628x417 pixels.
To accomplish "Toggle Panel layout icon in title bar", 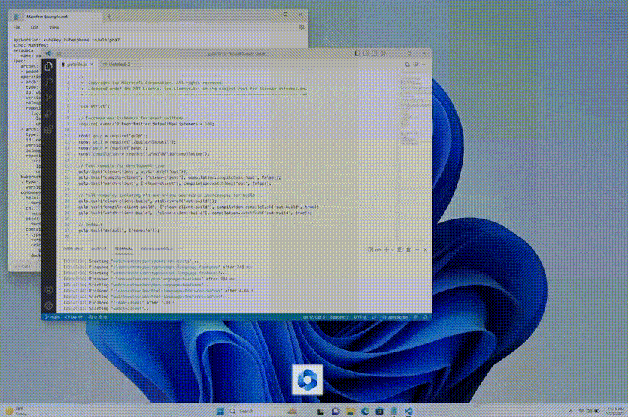I will coord(366,53).
